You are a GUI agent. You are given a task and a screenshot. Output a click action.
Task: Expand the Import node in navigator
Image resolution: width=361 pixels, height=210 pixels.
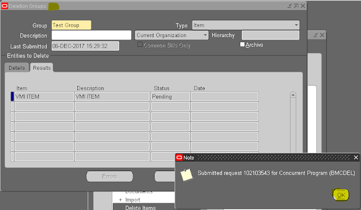(x=120, y=200)
